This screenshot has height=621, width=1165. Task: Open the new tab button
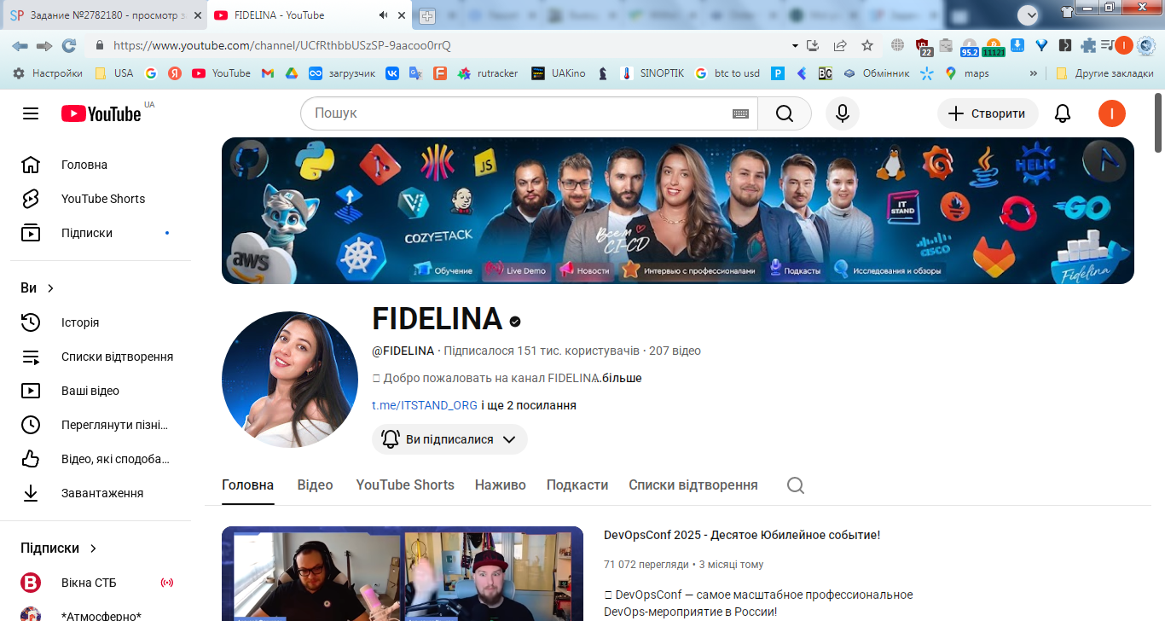[x=426, y=15]
